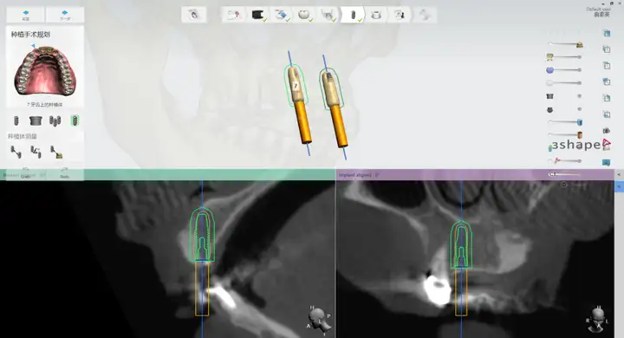This screenshot has height=338, width=624.
Task: Select the fourth view cube icon
Action: tap(607, 81)
